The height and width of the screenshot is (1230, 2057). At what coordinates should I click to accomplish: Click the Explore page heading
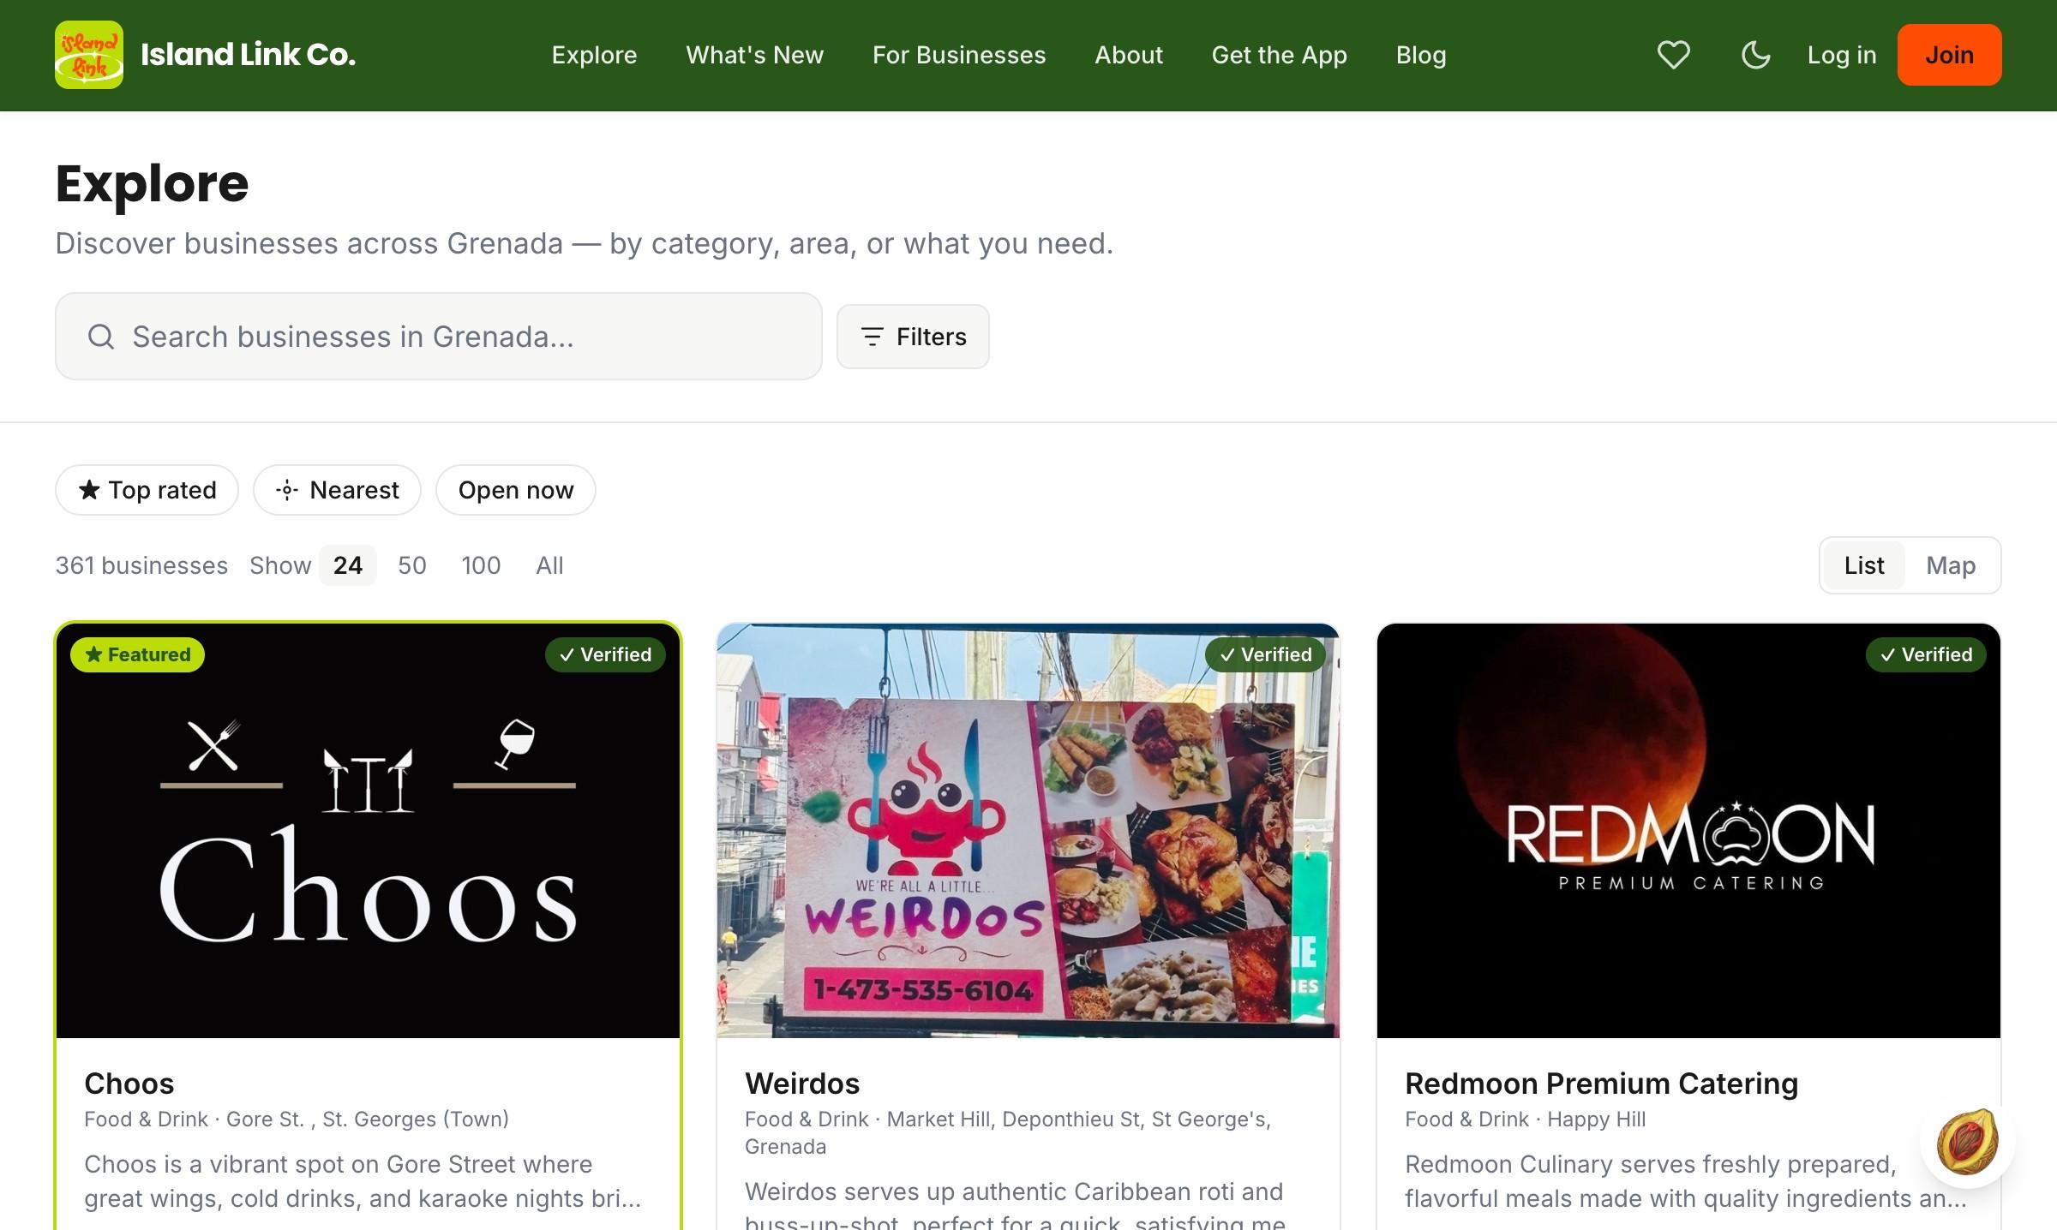[152, 184]
